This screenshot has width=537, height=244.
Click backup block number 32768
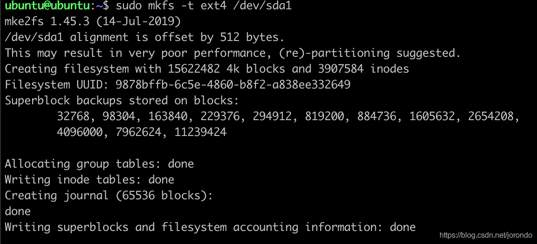pyautogui.click(x=73, y=116)
